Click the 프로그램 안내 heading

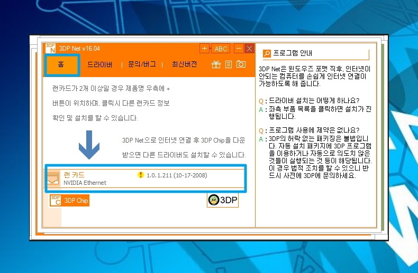coord(293,53)
